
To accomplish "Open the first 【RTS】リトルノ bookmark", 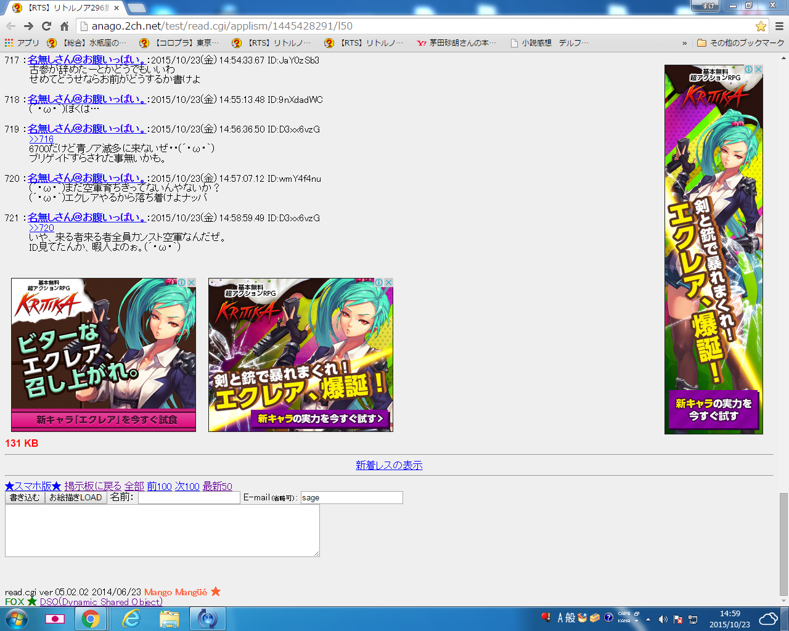I will point(272,43).
